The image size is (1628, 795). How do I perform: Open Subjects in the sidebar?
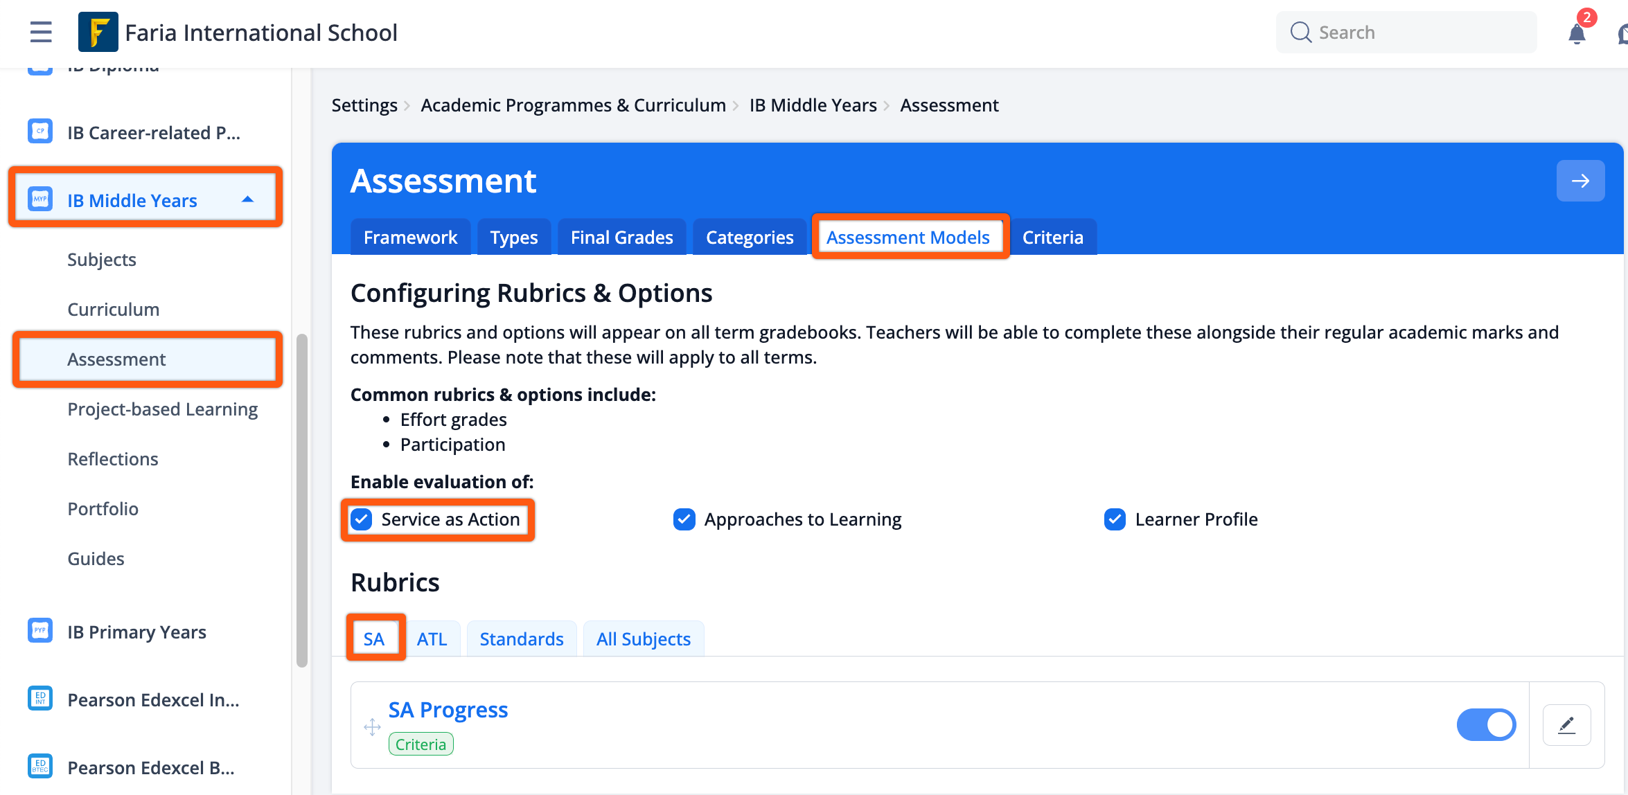coord(102,260)
